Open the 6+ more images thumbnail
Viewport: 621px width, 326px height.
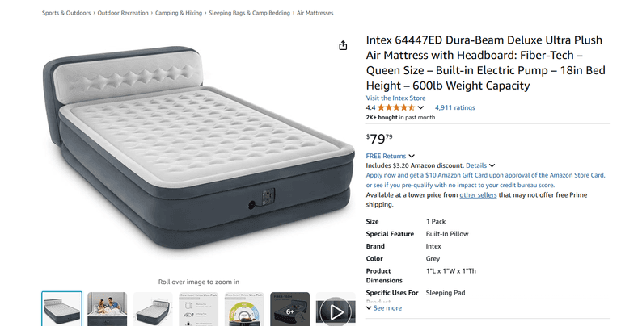point(290,309)
